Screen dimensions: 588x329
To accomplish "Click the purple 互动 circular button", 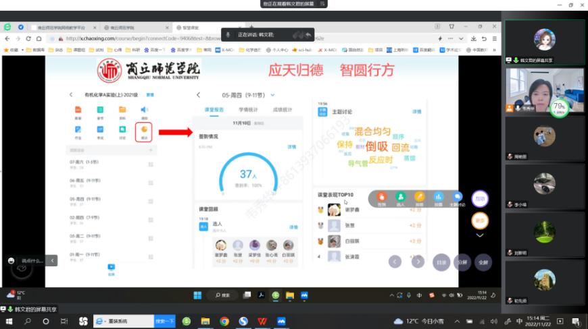I will pos(480,199).
